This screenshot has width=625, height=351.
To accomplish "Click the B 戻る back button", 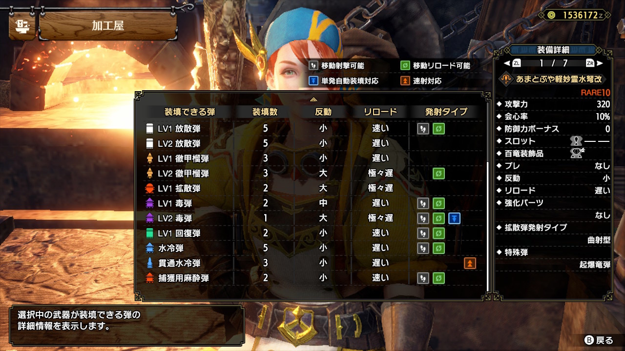I will (x=598, y=340).
